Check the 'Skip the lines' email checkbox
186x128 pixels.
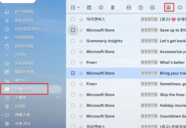coord(73,95)
